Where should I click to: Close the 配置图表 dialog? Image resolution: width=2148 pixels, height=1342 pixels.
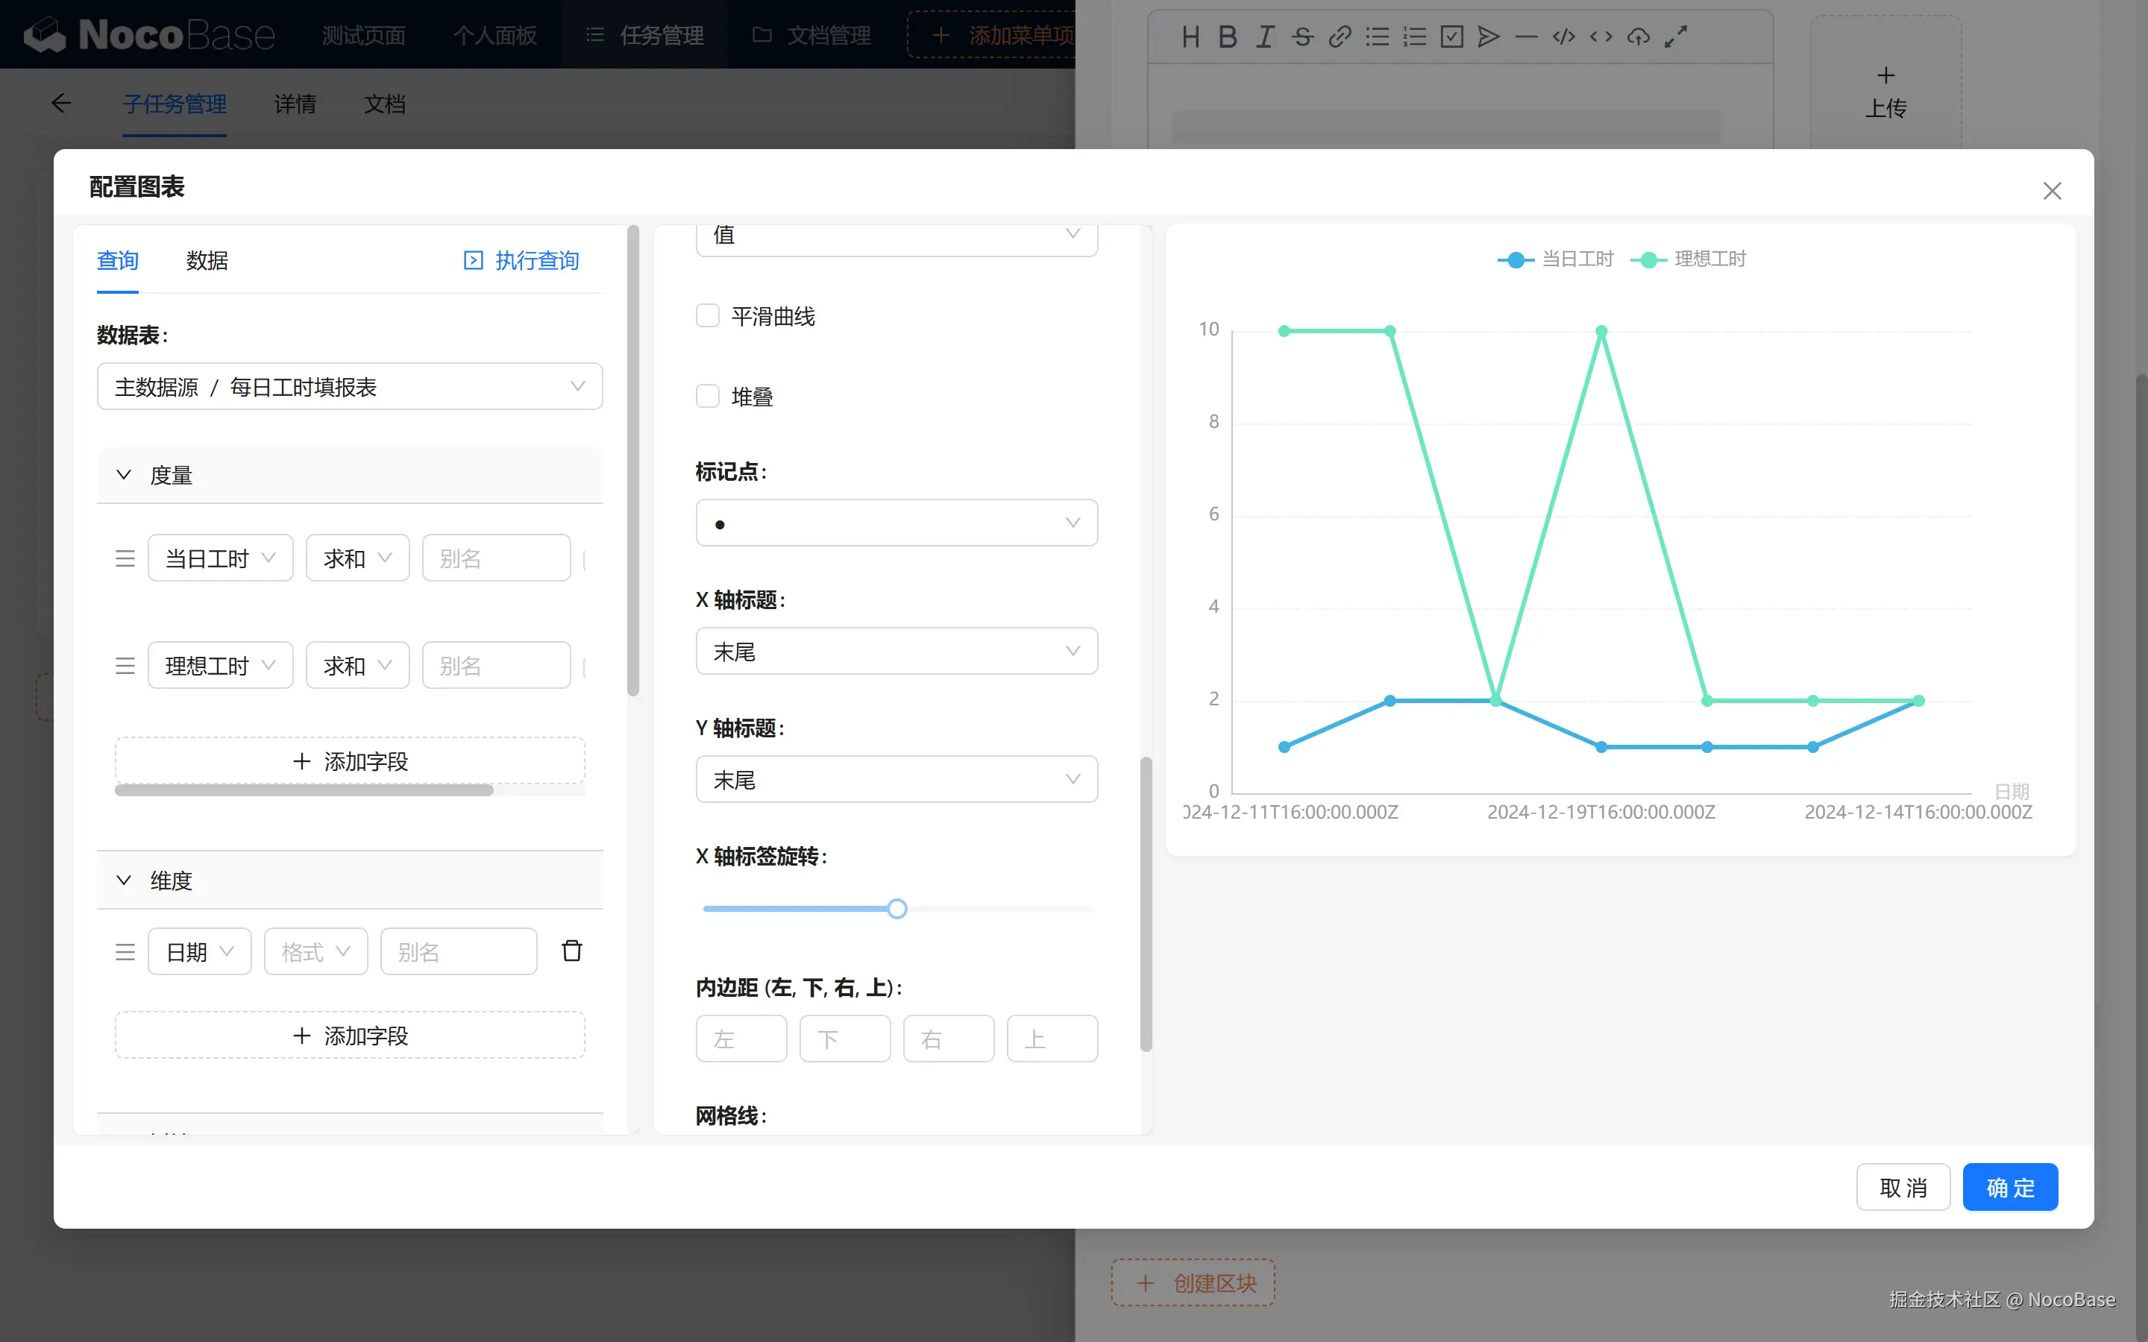coord(2051,191)
